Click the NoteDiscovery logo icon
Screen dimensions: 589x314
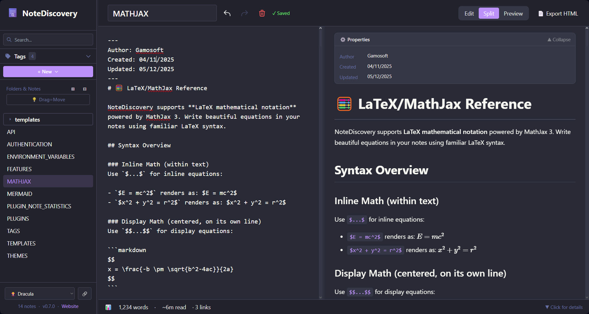[12, 13]
